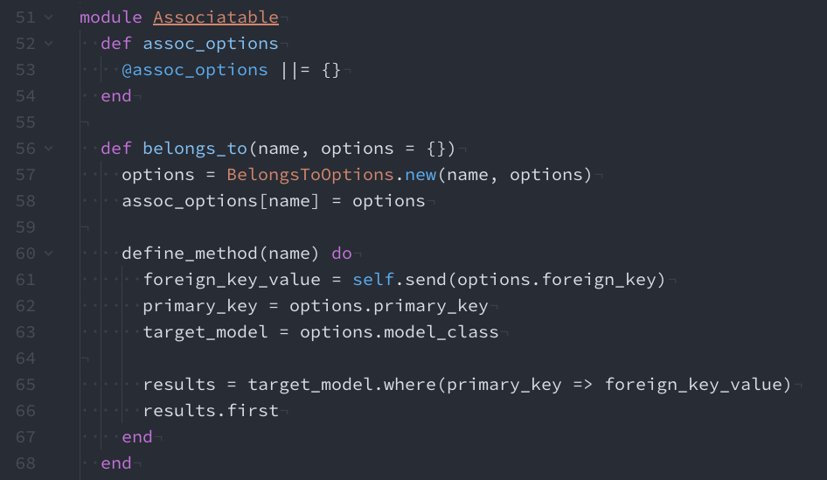Image resolution: width=827 pixels, height=480 pixels.
Task: Click gutter line number 65
Action: pos(25,385)
